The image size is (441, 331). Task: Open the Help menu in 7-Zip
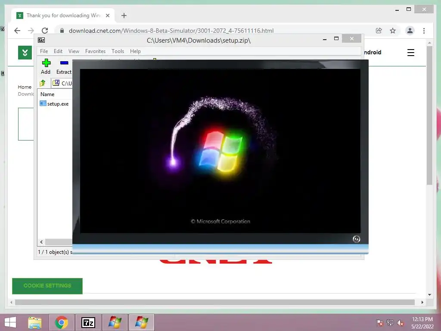coord(135,51)
